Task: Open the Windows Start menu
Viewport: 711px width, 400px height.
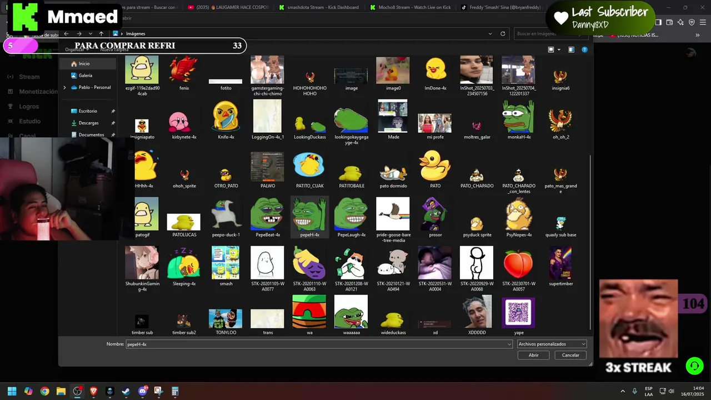Action: coord(12,391)
